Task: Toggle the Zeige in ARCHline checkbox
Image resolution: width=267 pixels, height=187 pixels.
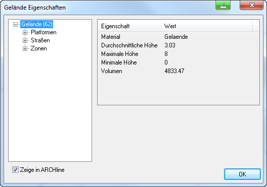Action: point(15,170)
